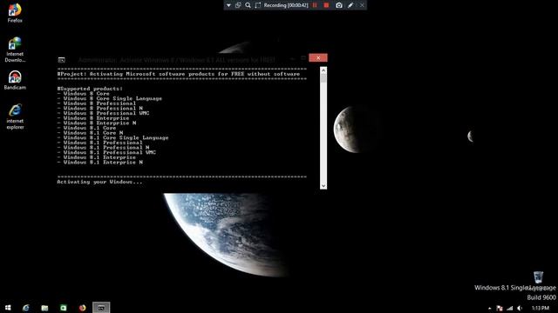Open File Explorer from the taskbar

(x=44, y=308)
